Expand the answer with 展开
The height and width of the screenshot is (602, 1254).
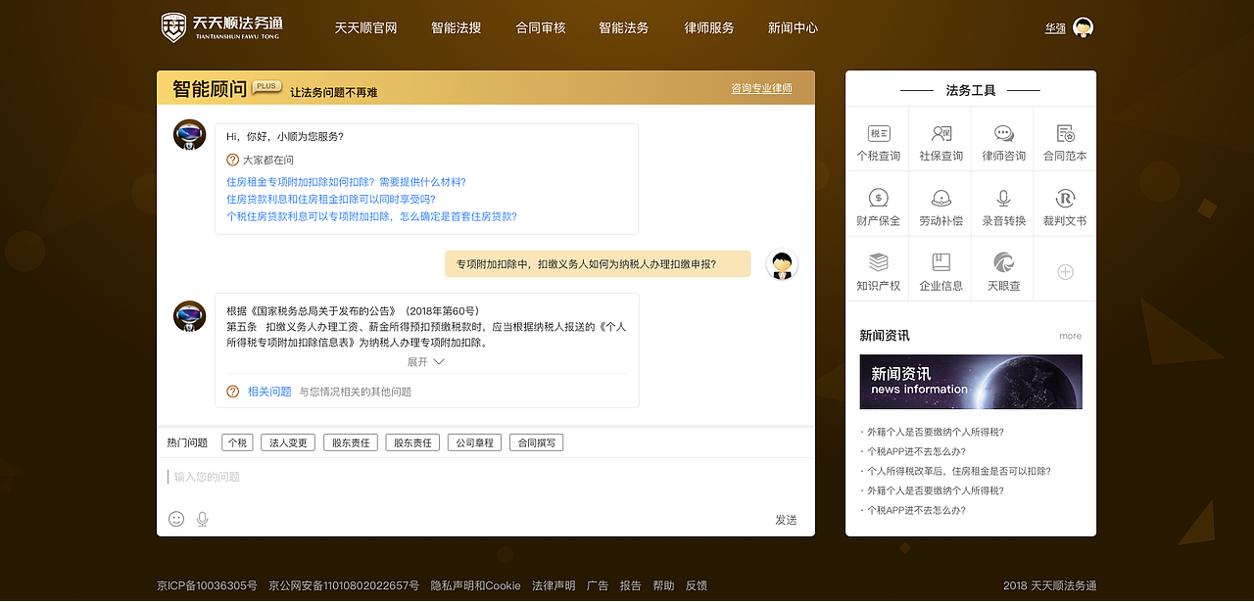426,362
